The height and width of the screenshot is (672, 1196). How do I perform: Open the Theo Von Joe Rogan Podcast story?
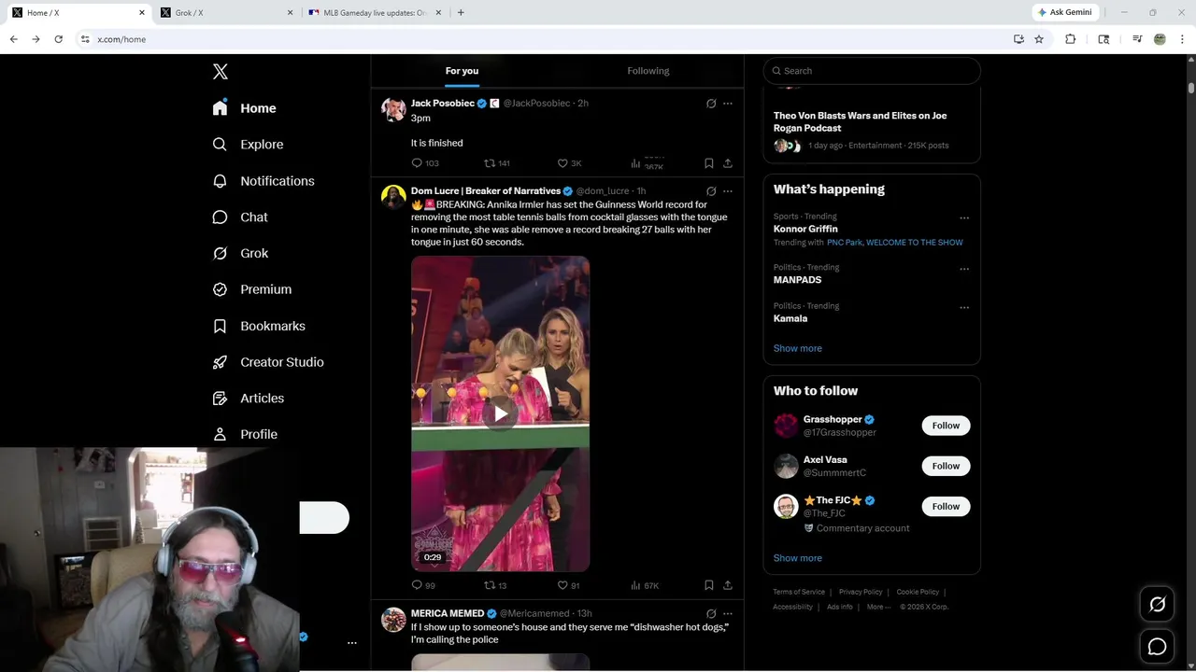tap(860, 121)
